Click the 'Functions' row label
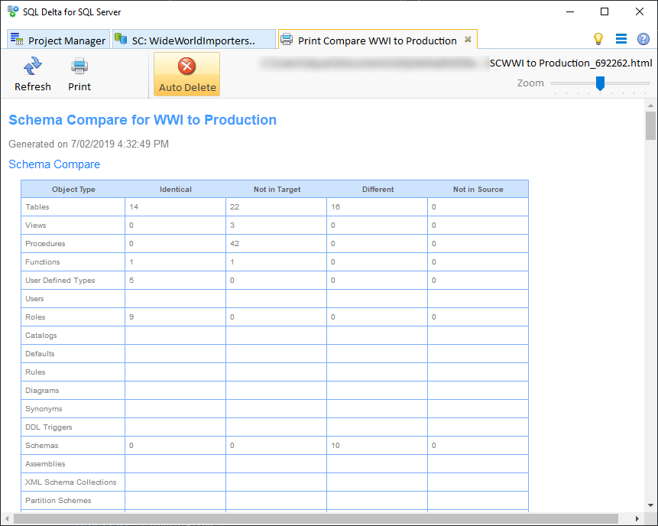 (x=42, y=262)
